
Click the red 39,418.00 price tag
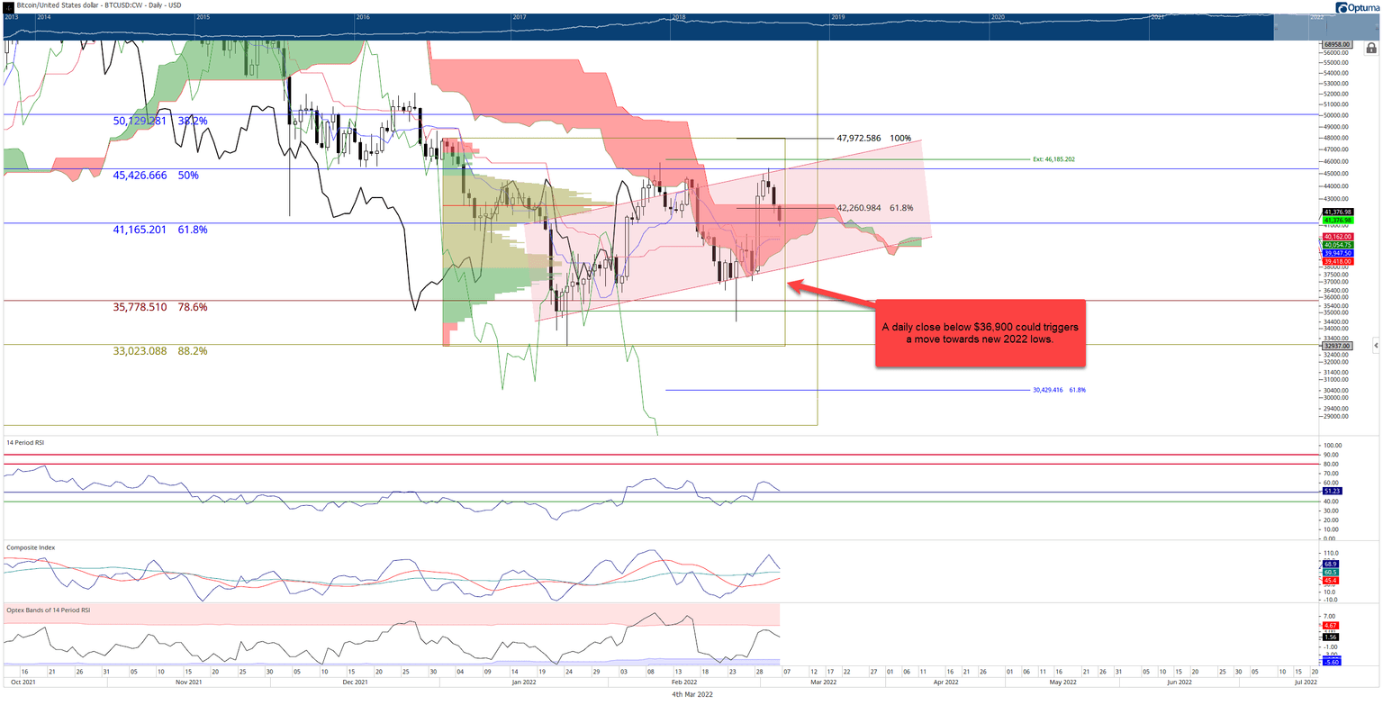(1336, 261)
